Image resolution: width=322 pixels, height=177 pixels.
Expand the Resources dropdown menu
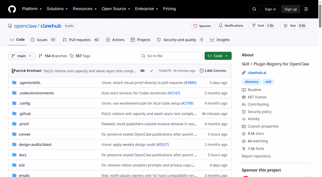pyautogui.click(x=85, y=9)
